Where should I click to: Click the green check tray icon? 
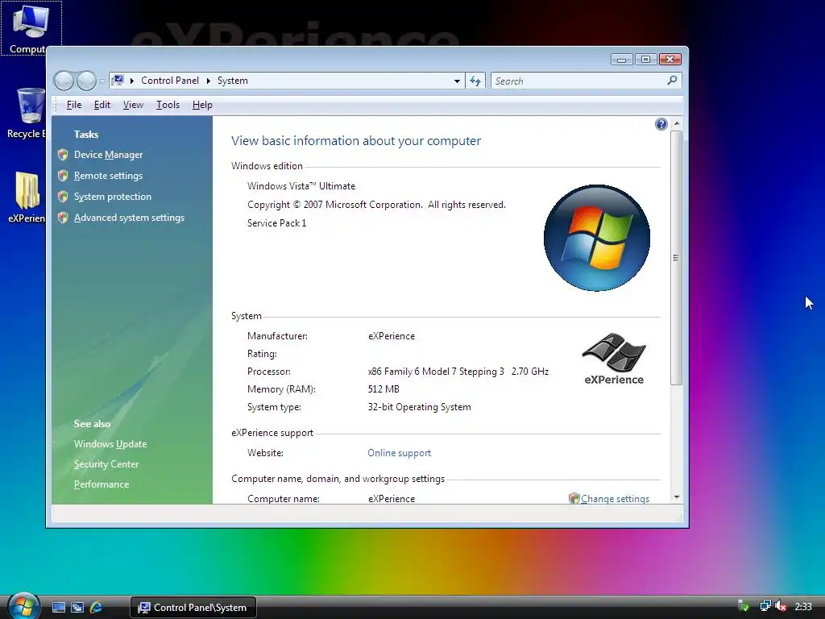[744, 606]
